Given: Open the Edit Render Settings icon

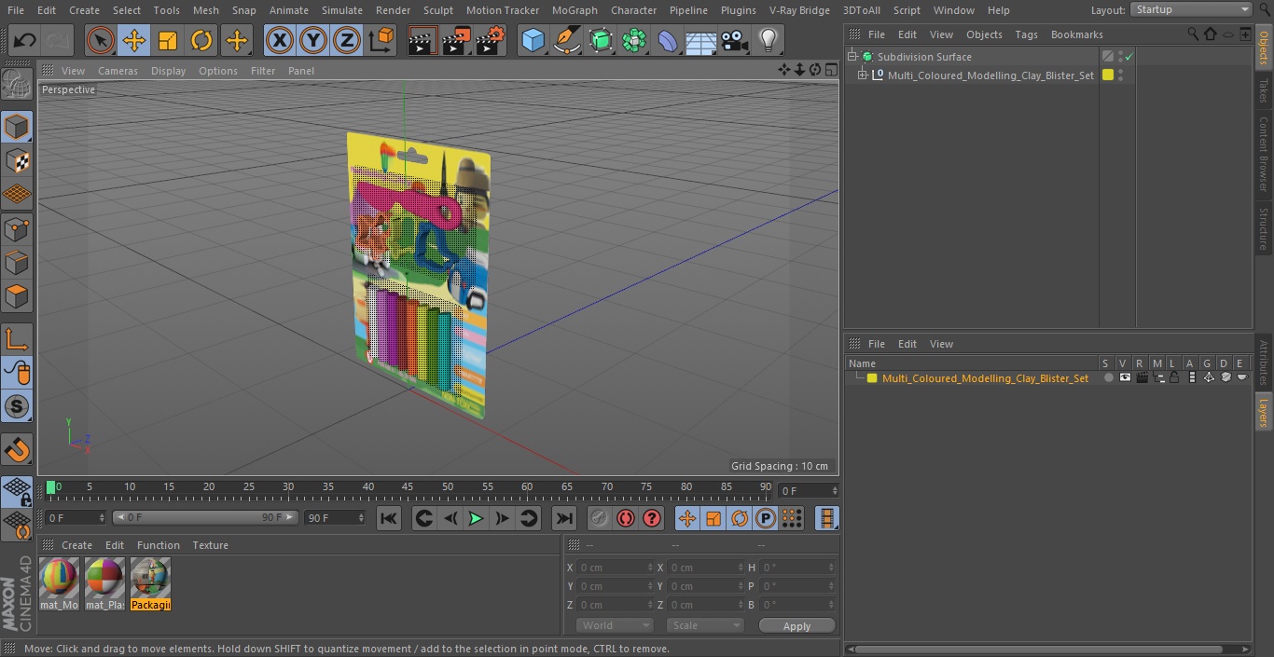Looking at the screenshot, I should pos(491,40).
